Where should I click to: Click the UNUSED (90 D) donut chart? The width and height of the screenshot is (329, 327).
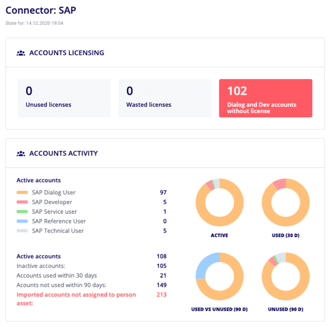(x=285, y=276)
